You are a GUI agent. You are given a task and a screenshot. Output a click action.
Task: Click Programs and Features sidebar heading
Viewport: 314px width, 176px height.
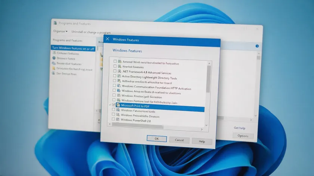pyautogui.click(x=68, y=40)
